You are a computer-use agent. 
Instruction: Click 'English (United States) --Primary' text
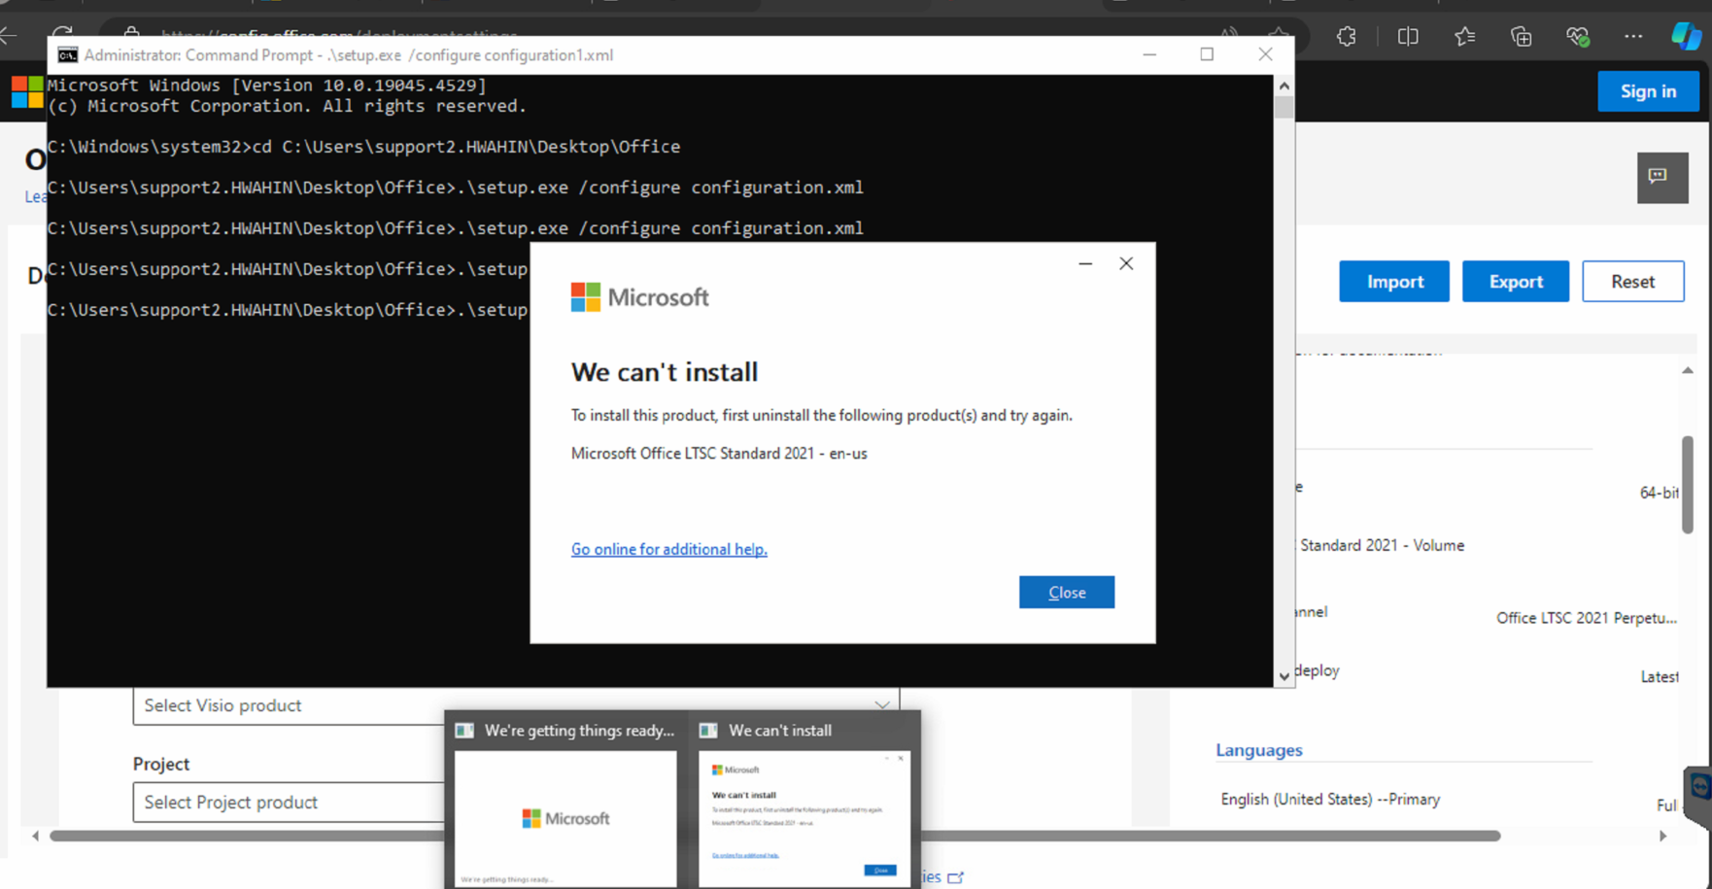(1330, 799)
